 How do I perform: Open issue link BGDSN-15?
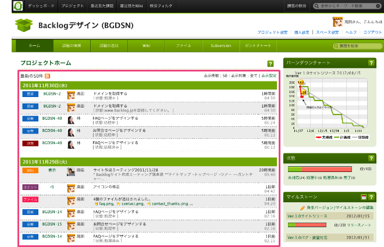(x=52, y=224)
